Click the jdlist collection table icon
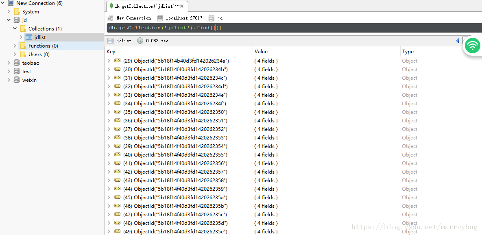Screen dimensions: 482x235 [29, 37]
